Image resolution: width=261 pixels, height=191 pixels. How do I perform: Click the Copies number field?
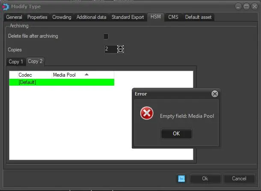[110, 49]
